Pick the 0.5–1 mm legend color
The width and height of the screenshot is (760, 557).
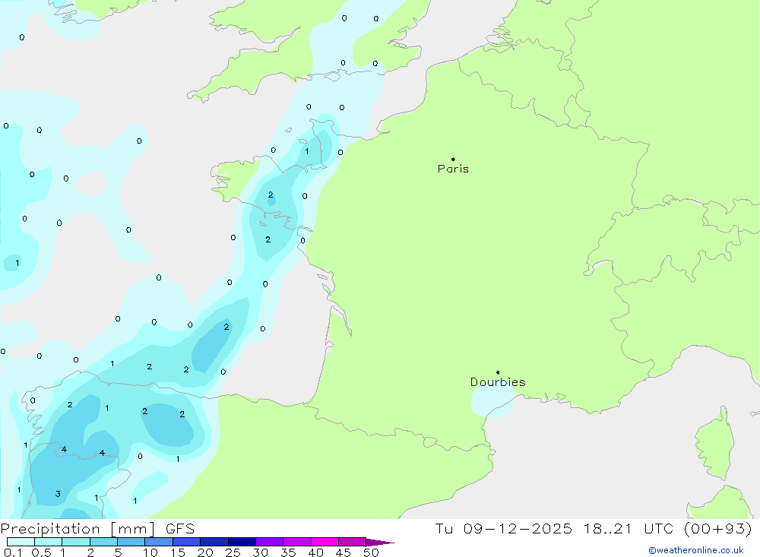[49, 542]
